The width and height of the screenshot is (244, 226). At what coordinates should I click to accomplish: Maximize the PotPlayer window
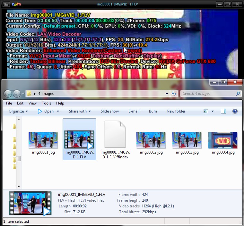point(228,4)
